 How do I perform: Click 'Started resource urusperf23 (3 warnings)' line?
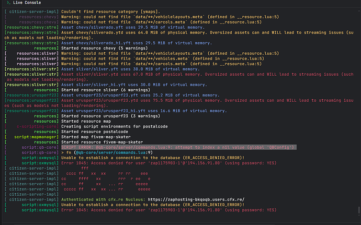(x=110, y=116)
